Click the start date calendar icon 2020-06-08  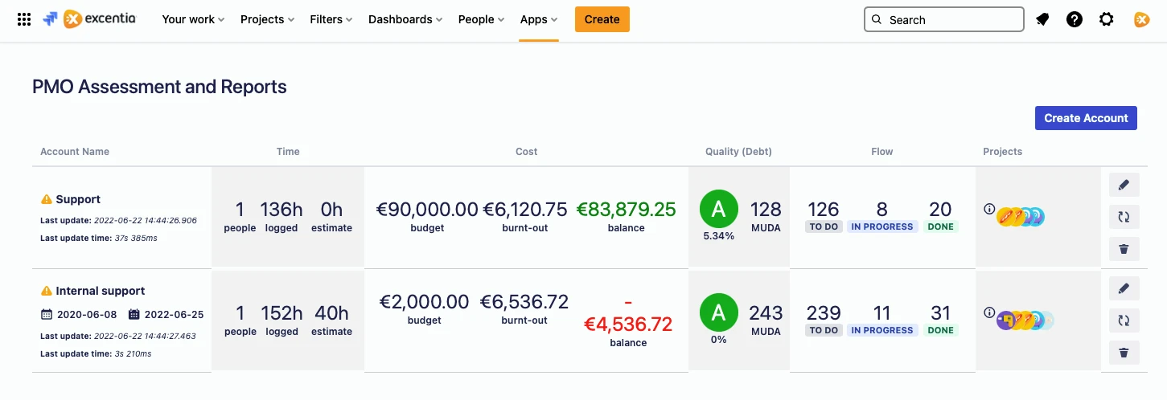click(x=47, y=314)
